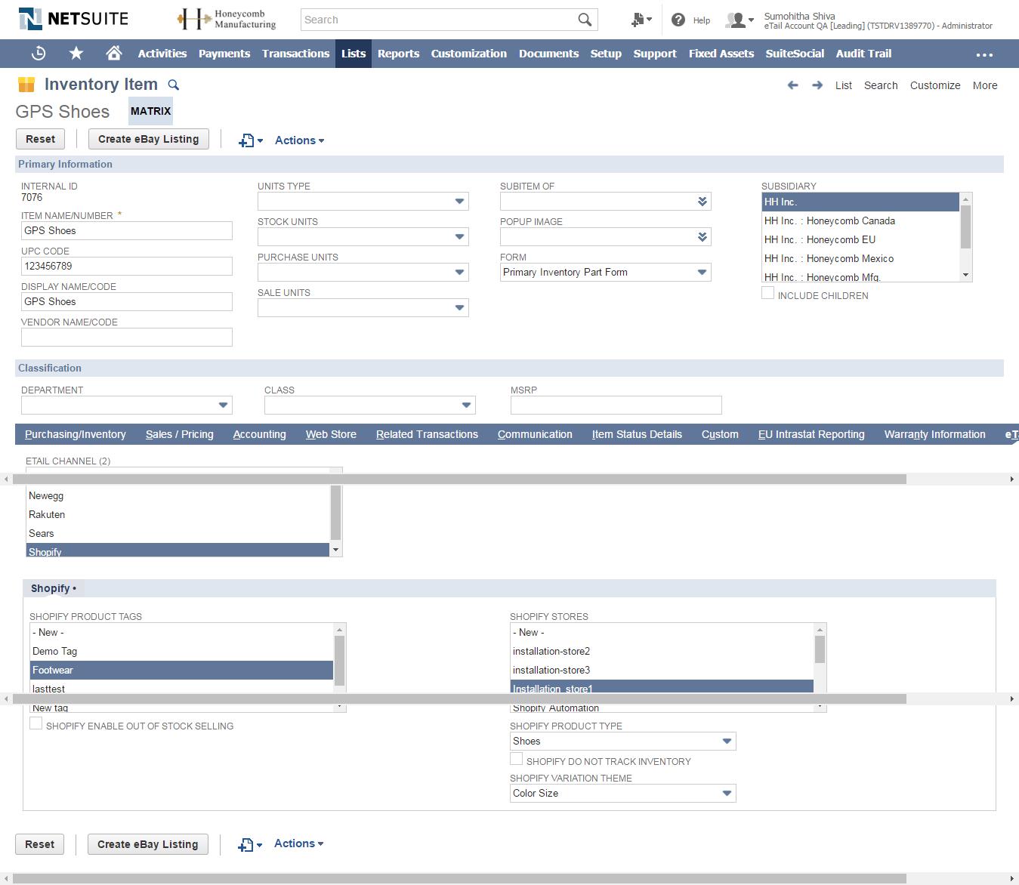The height and width of the screenshot is (885, 1019).
Task: Open Warranty Information tab
Action: pos(935,434)
